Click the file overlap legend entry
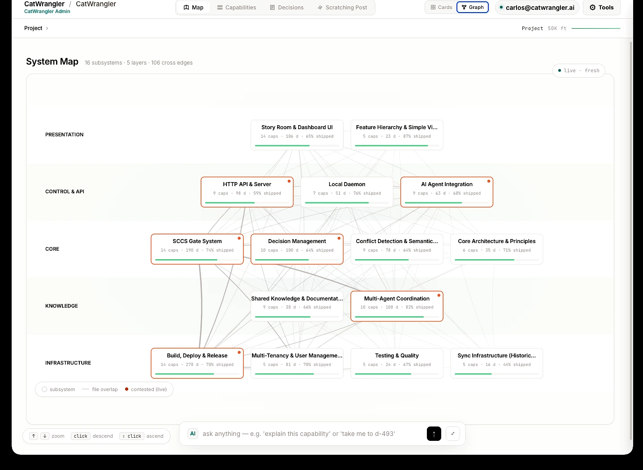This screenshot has height=470, width=643. click(100, 389)
